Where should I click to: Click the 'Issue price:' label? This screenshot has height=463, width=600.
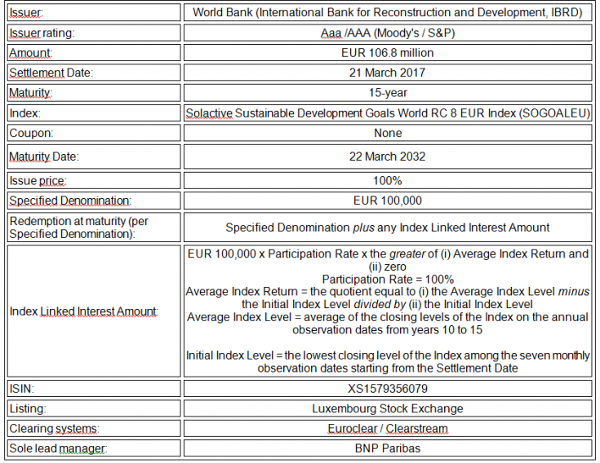point(38,181)
